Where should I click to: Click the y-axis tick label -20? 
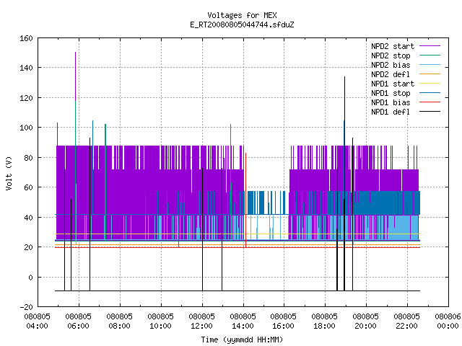(26, 307)
